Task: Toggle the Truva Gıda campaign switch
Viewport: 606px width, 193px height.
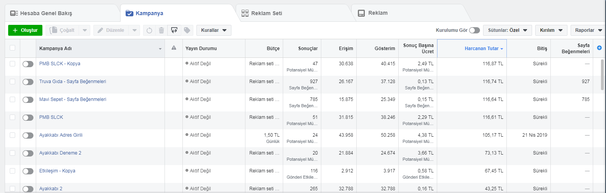Action: (28, 82)
